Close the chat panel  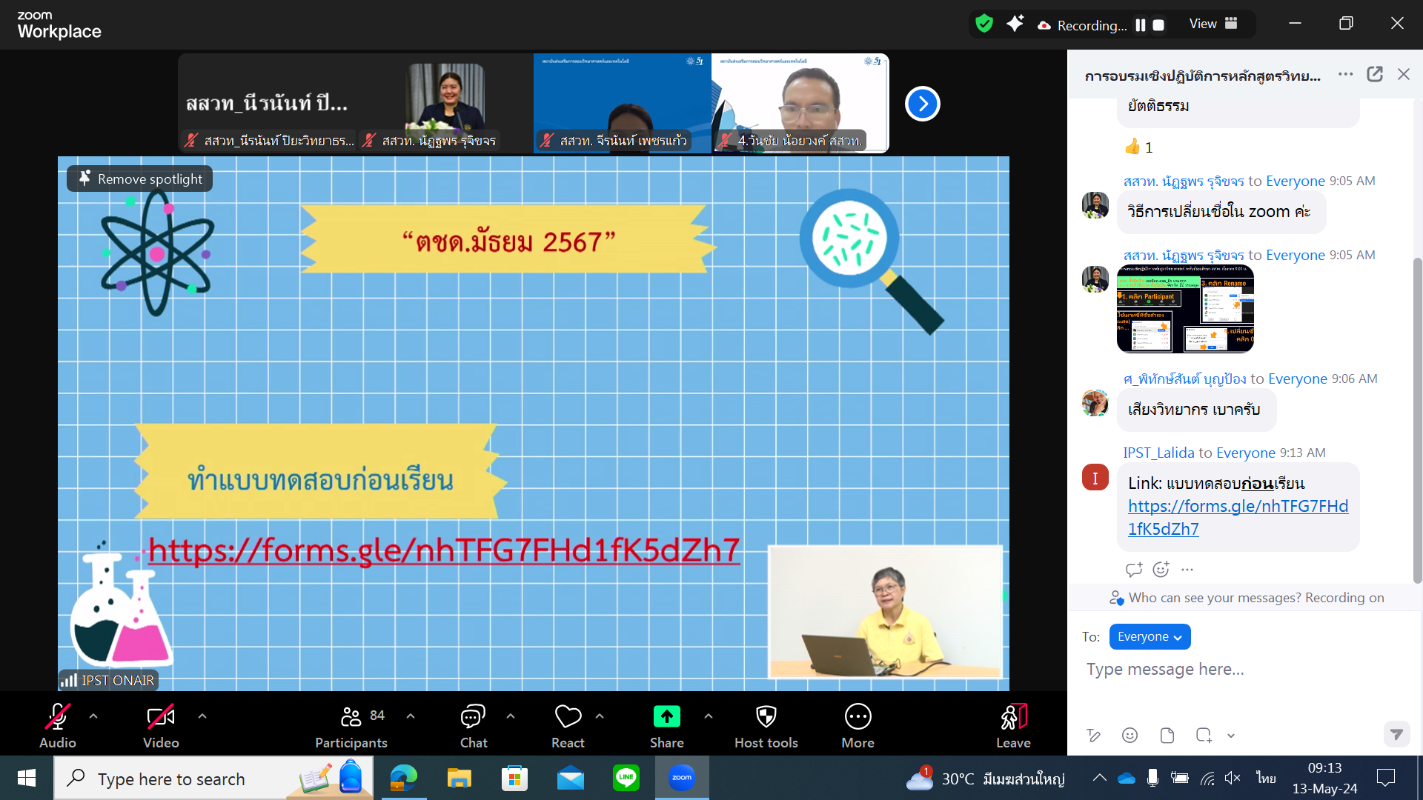[x=1403, y=74]
